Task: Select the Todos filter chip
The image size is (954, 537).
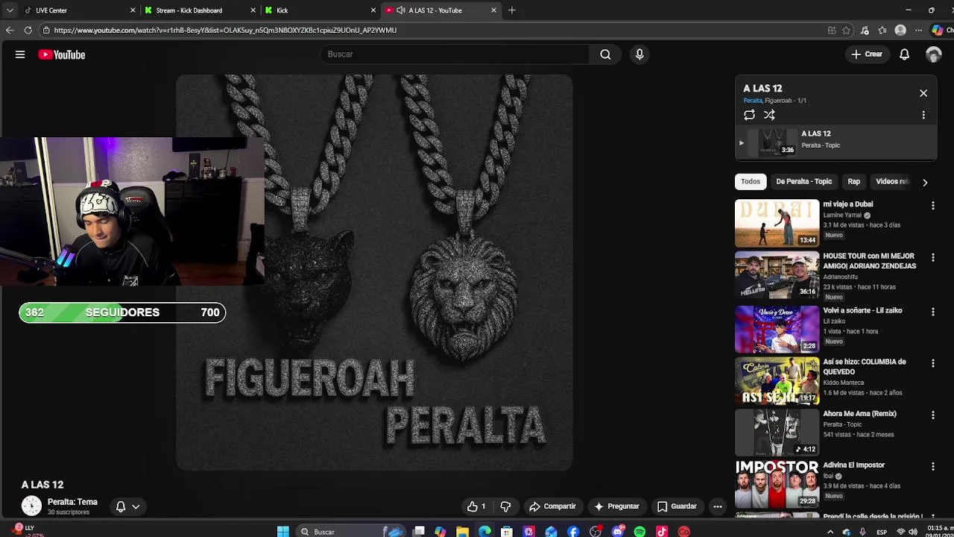Action: (751, 182)
